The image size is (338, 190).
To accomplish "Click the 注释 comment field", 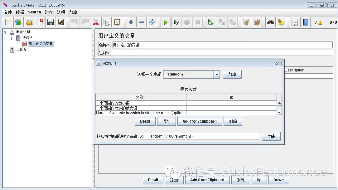I will click(222, 53).
